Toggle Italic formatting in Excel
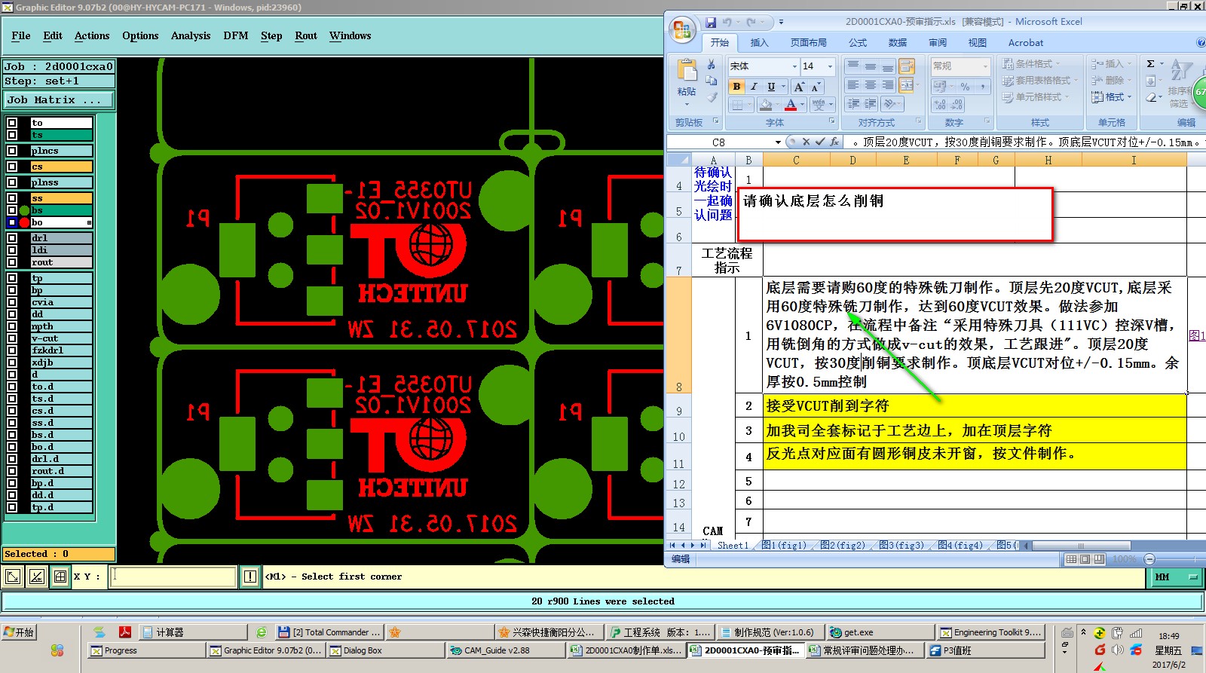Viewport: 1206px width, 673px height. point(754,87)
